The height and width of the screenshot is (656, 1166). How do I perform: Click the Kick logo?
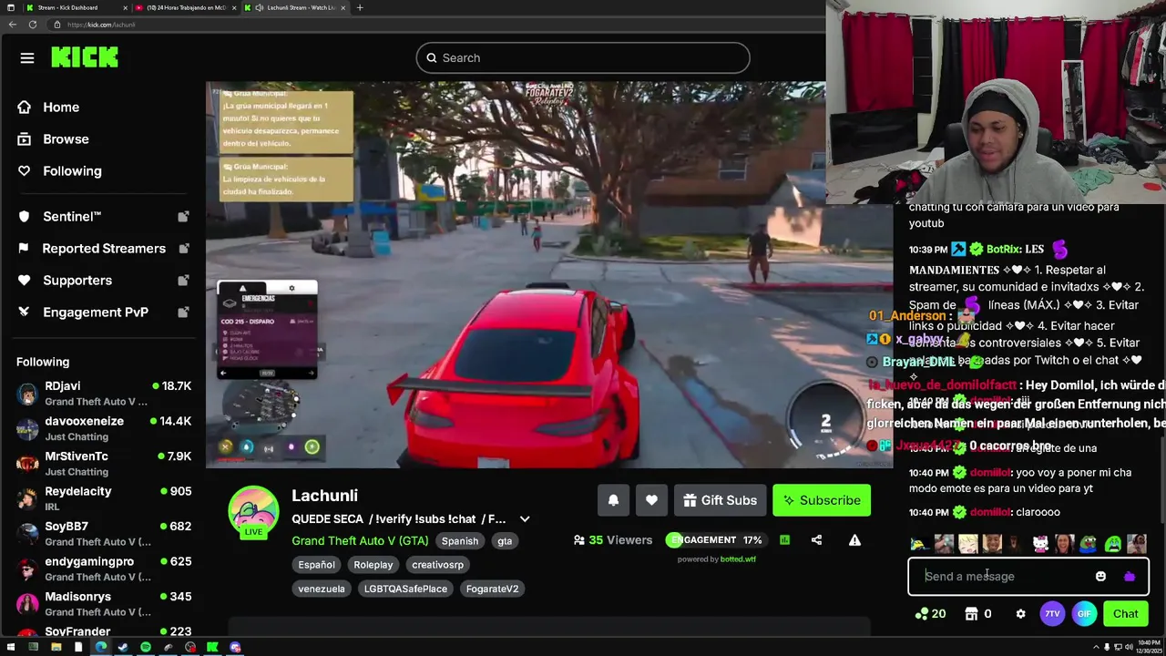tap(85, 57)
